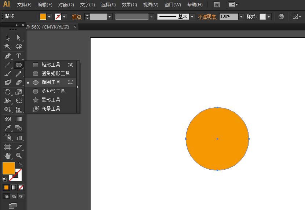Select the Magic Wand tool

point(8,47)
